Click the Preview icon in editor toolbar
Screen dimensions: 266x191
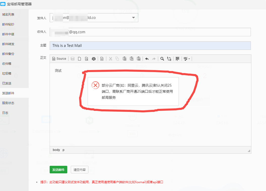pos(86,59)
